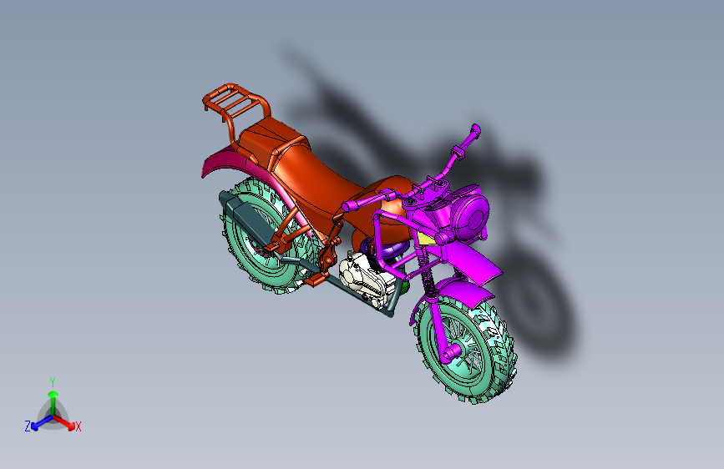Image resolution: width=724 pixels, height=469 pixels.
Task: Select the dark gray exhaust muffler
Action: coord(251,222)
